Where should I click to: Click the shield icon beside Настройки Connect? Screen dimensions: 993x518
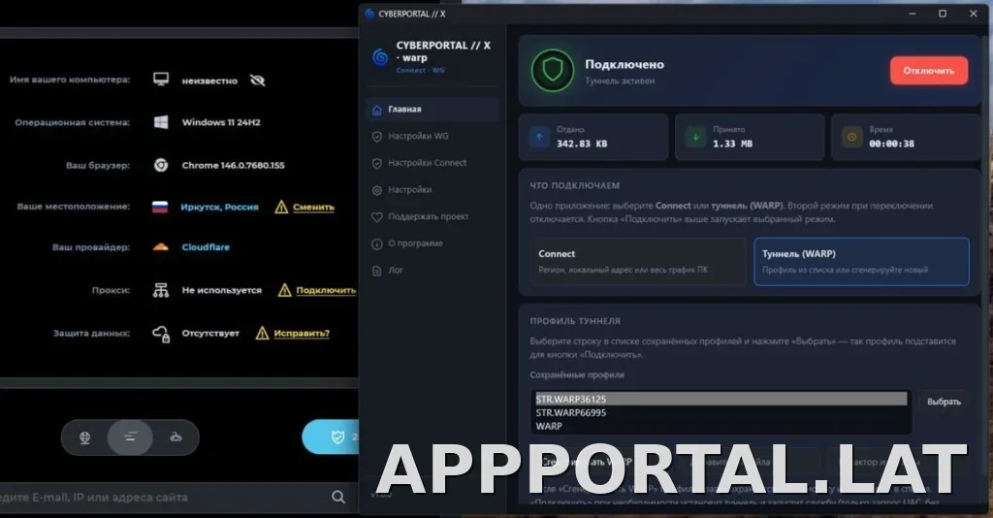coord(377,163)
